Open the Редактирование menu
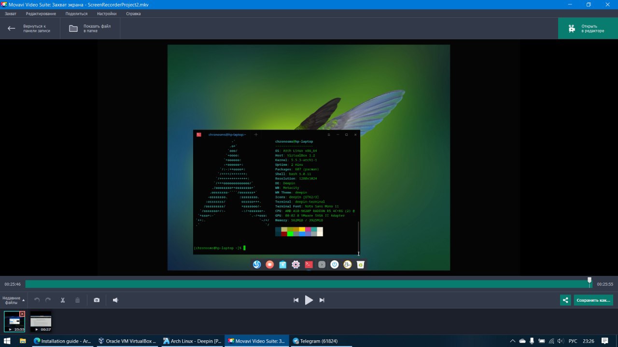 41,13
